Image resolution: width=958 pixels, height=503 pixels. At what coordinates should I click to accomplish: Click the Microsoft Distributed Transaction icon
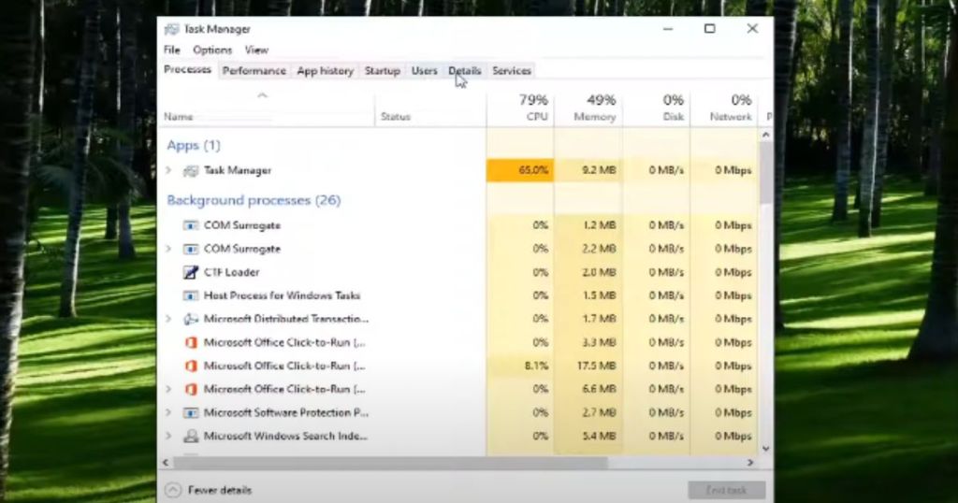191,319
